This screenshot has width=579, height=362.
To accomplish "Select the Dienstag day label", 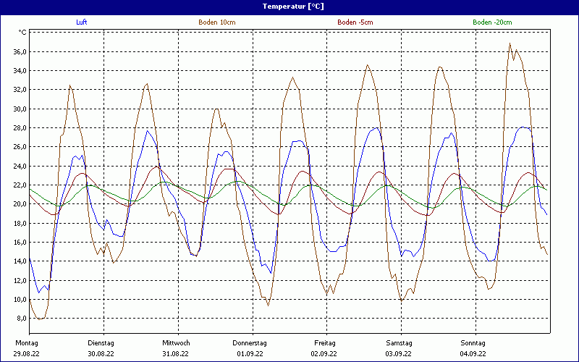I will pos(101,342).
